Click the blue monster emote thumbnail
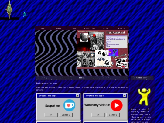The height and width of the screenshot is (123, 164). [113, 53]
